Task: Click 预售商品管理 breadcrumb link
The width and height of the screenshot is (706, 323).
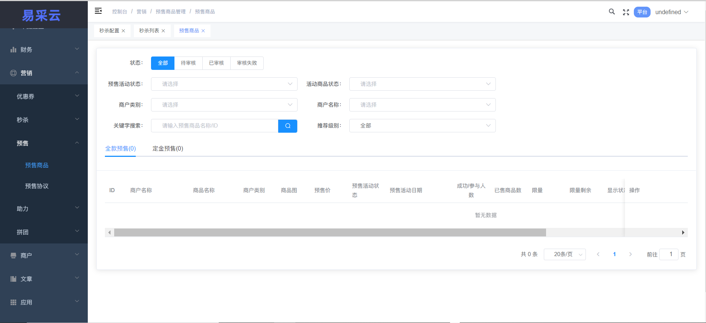Action: coord(170,12)
